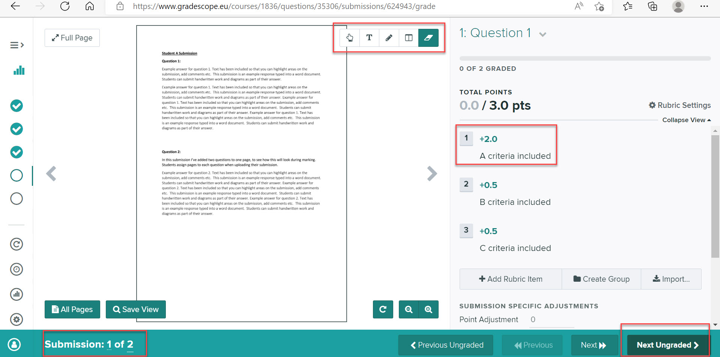Select the eraser tool

tap(428, 37)
